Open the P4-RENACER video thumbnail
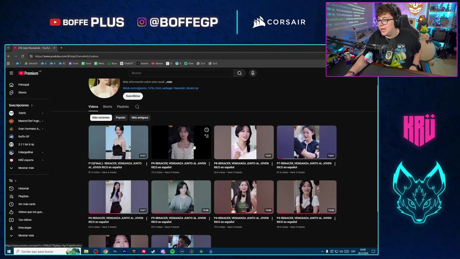Screen dimensions: 460x259 click(244, 197)
